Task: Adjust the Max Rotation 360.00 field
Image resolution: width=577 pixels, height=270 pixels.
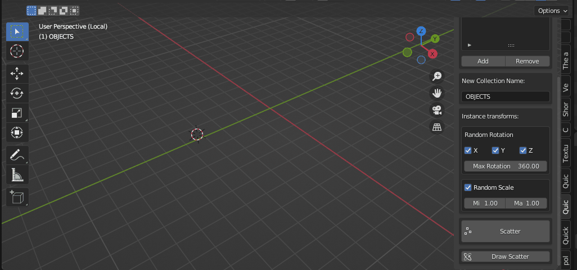Action: (506, 166)
